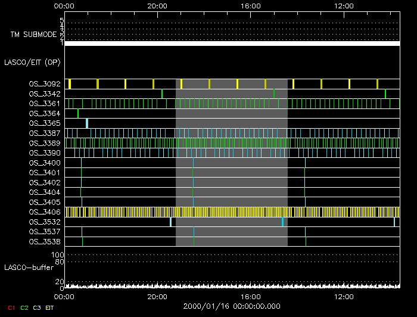Click the 16:00 label on the bottom axis
417x317 pixels.
coord(250,296)
